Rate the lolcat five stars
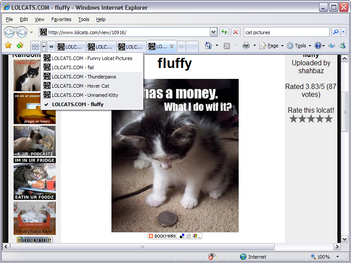Viewport: 351px width, 263px height. [328, 119]
